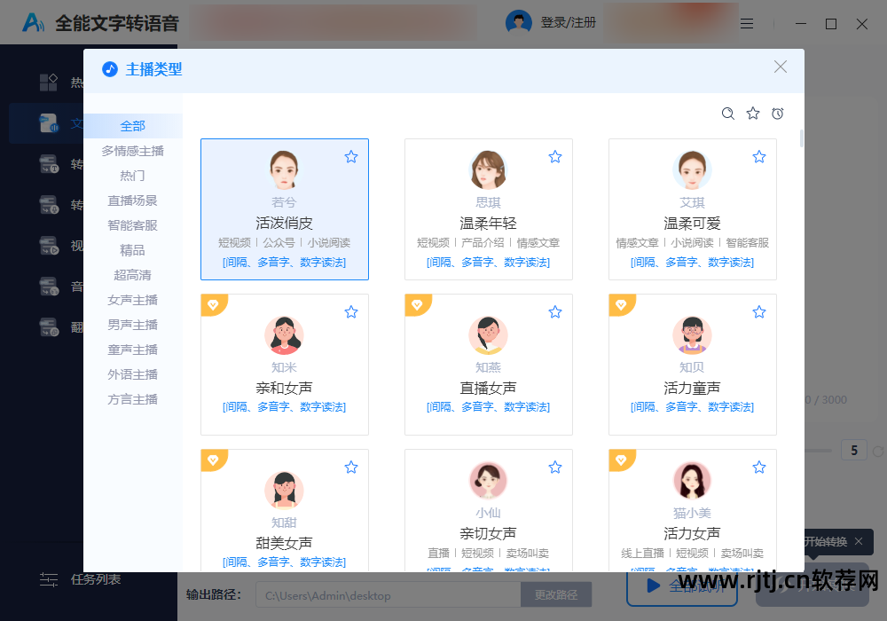
Task: Toggle the star on the 知贝 童声 card
Action: (x=758, y=311)
